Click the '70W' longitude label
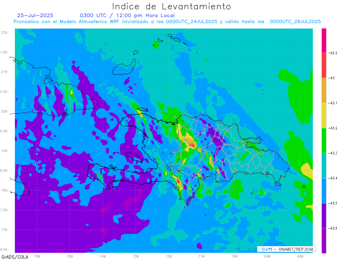This screenshot has height=260, width=337. [x=234, y=256]
